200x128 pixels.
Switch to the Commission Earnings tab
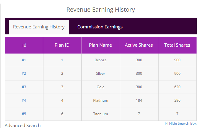click(100, 27)
